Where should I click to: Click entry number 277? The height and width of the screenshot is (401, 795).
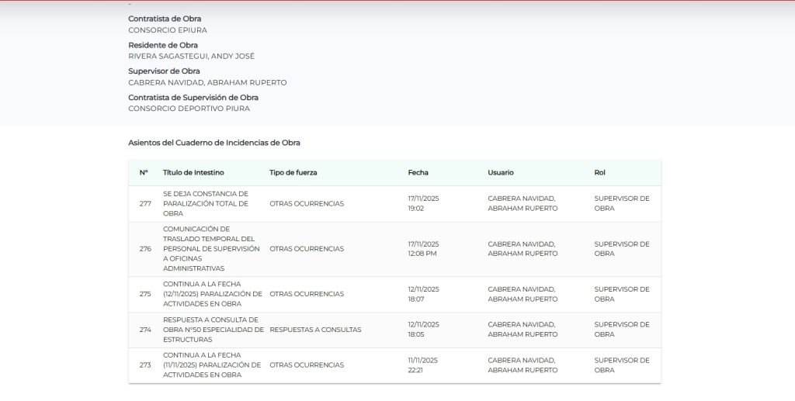[x=145, y=204]
